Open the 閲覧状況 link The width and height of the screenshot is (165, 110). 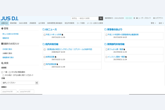click(x=6, y=38)
